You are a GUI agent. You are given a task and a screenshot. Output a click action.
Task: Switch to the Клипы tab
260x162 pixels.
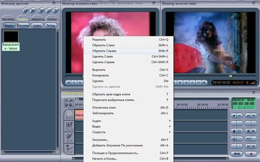click(x=52, y=19)
